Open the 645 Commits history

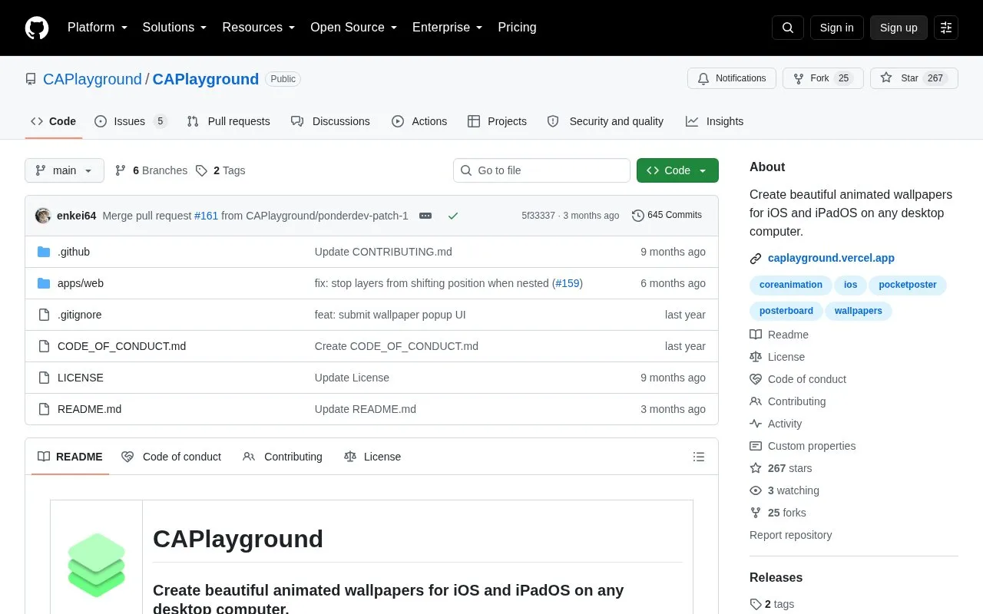667,216
